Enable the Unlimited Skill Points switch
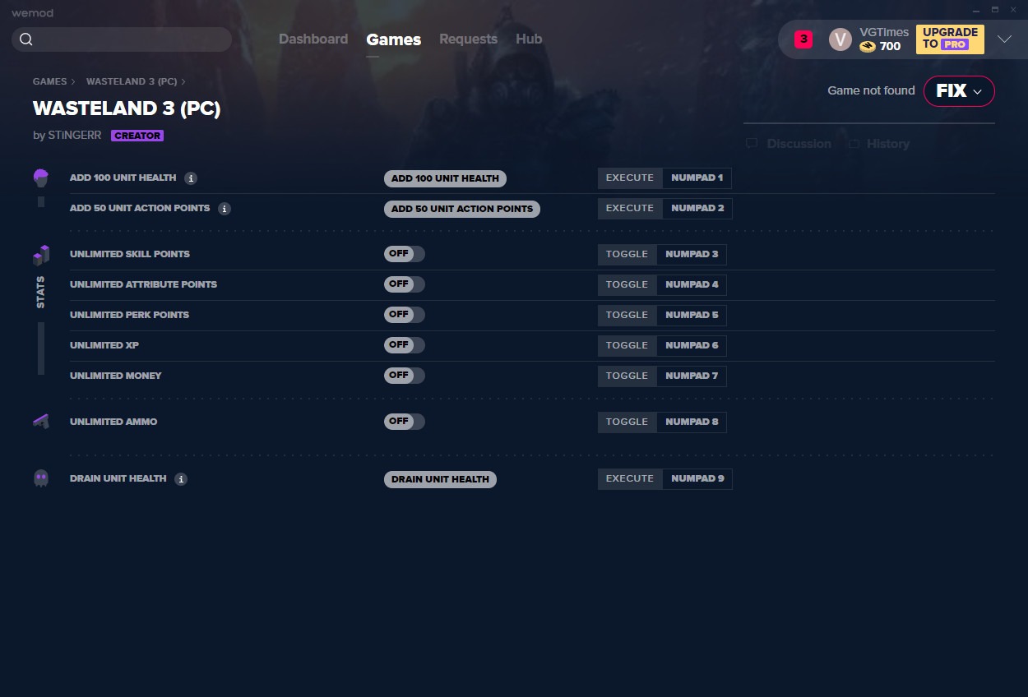The image size is (1028, 697). point(405,254)
